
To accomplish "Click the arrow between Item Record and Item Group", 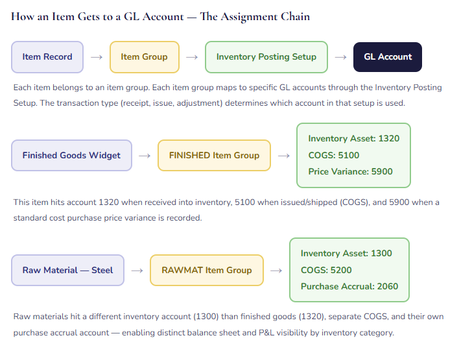I will pyautogui.click(x=97, y=57).
